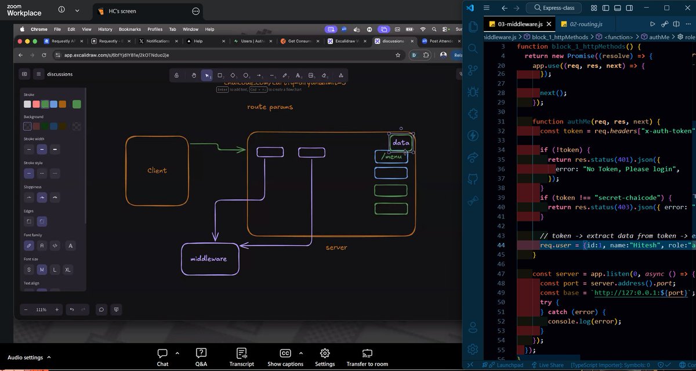Choose sharp edges option
This screenshot has height=371, width=696.
click(28, 221)
